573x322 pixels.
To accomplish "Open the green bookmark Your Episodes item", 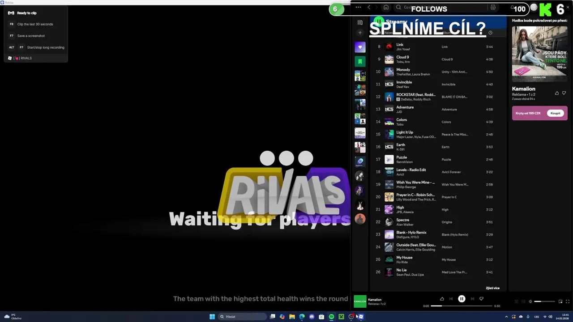I will point(360,61).
